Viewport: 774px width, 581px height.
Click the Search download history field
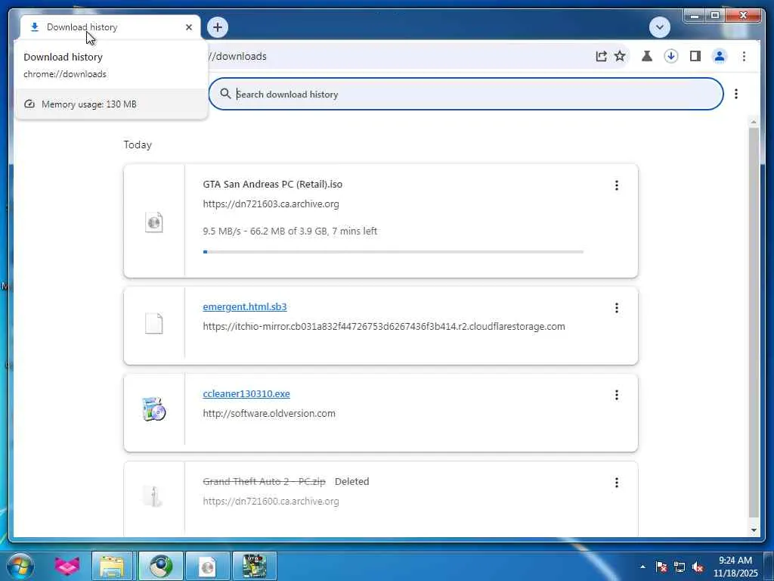(466, 94)
